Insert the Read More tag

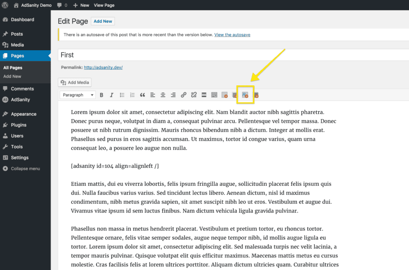(x=204, y=95)
